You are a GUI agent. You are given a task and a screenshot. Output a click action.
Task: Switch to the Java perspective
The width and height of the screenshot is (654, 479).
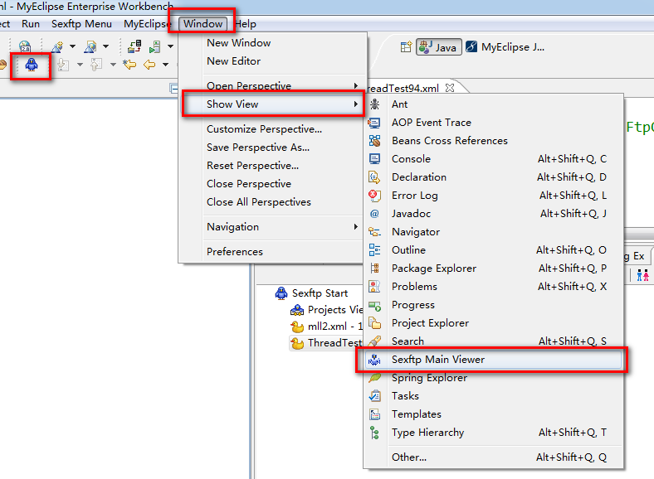[439, 47]
